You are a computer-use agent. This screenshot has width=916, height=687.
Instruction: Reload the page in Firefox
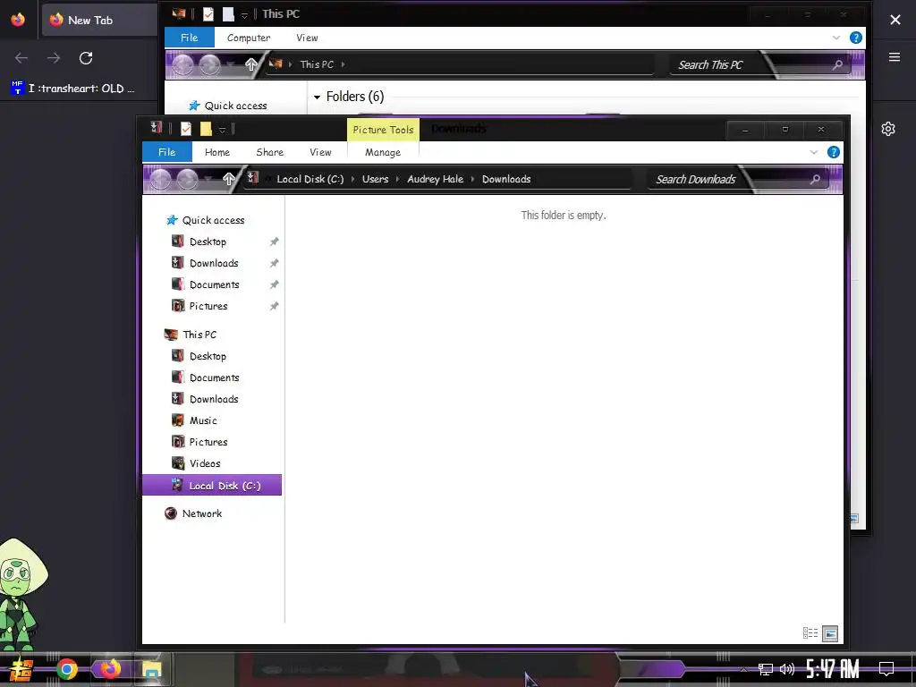[86, 58]
